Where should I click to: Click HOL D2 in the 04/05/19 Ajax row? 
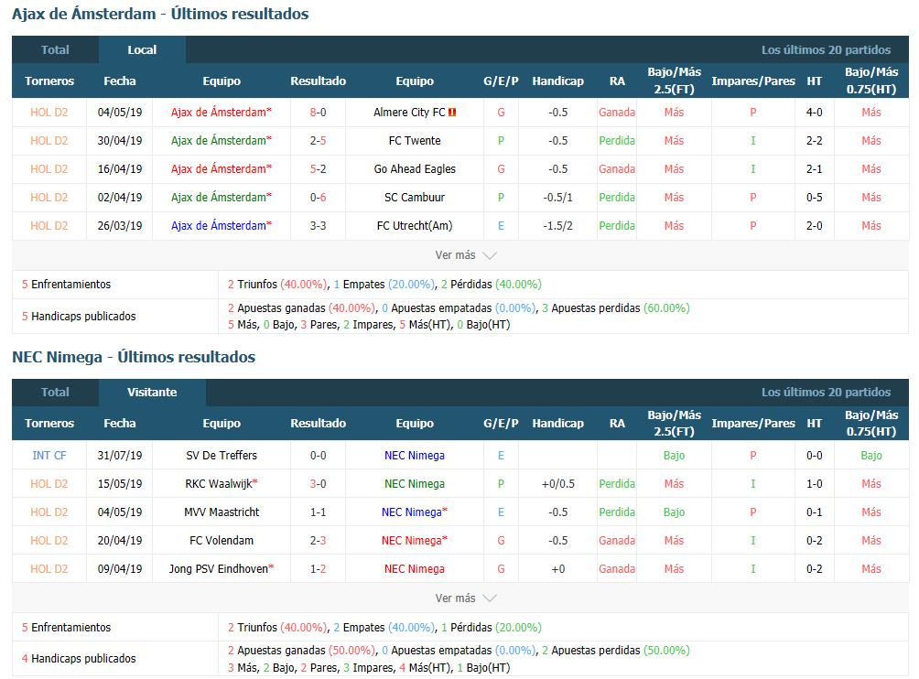pos(49,113)
